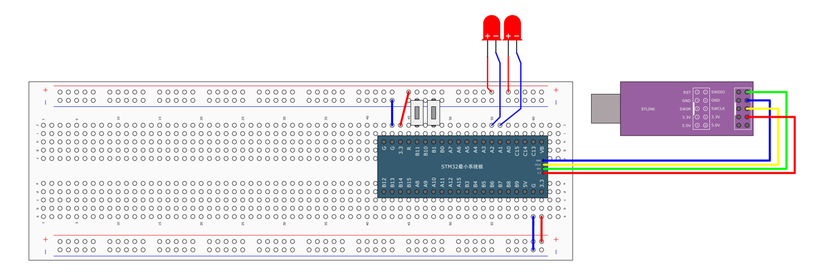Click STM32 pin label B4
823x279 pixels.
point(475,184)
